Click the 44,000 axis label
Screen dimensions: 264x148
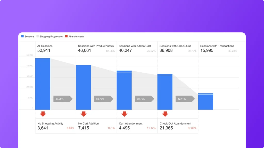coord(30,66)
